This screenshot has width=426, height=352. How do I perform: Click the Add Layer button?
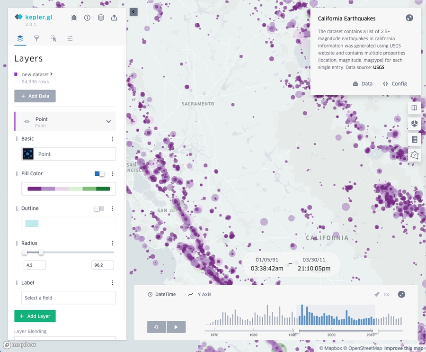[x=35, y=316]
